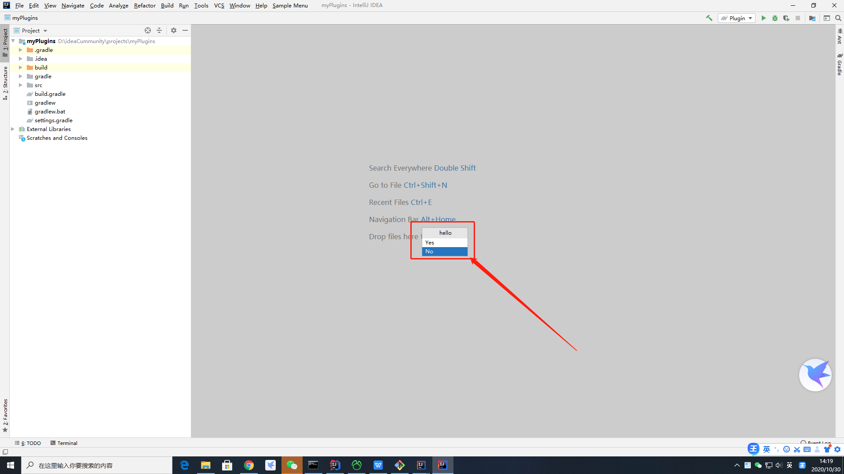Open Plugin run configuration dropdown

pos(737,18)
